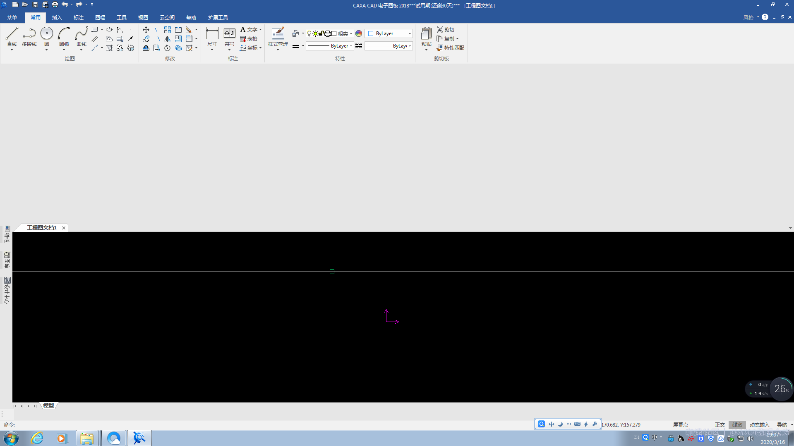Screen dimensions: 794x446
Task: Switch to the 图幅 ribbon tab
Action: point(100,17)
